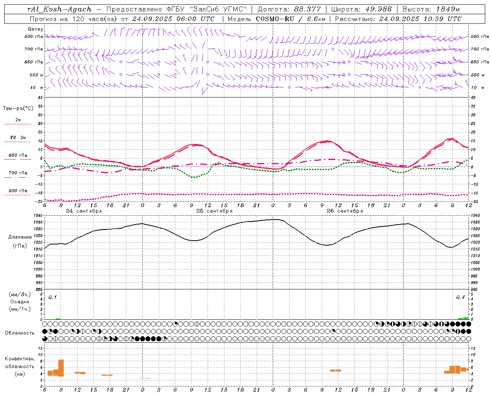491x393 pixels.
Task: Click the Конвективн. convective cloud label
Action: click(20, 359)
